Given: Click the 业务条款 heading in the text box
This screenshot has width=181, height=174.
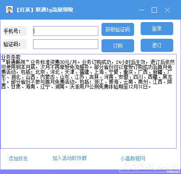Looking at the screenshot, I should tap(11, 57).
